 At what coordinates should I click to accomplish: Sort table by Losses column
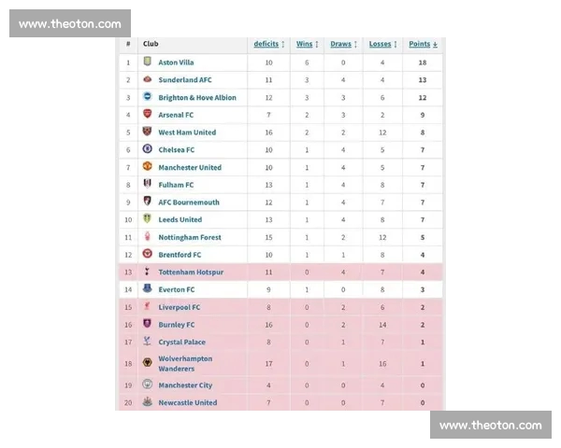(382, 44)
